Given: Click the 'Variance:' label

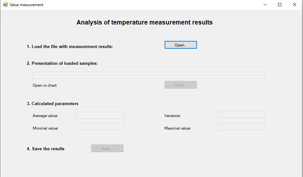Looking at the screenshot, I should (172, 116).
